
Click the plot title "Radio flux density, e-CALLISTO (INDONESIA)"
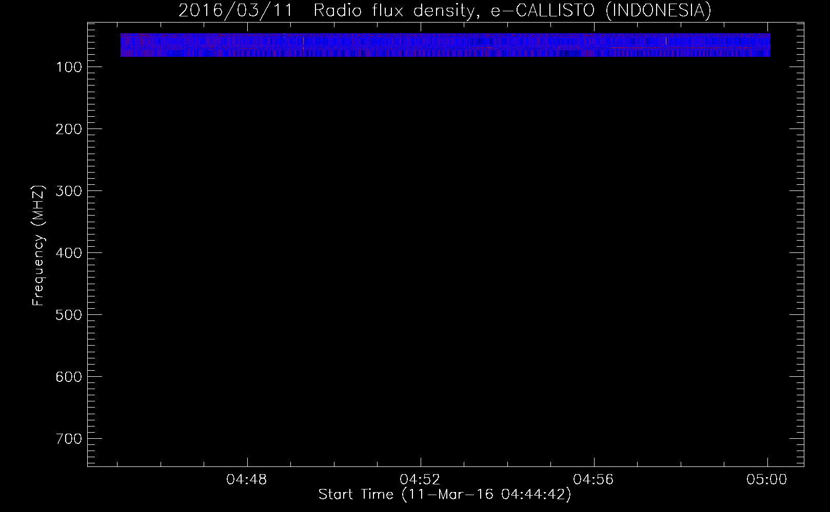point(512,10)
